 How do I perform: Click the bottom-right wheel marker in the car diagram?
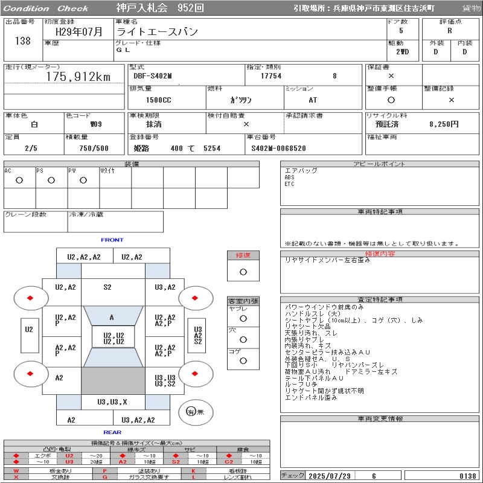click(x=196, y=373)
